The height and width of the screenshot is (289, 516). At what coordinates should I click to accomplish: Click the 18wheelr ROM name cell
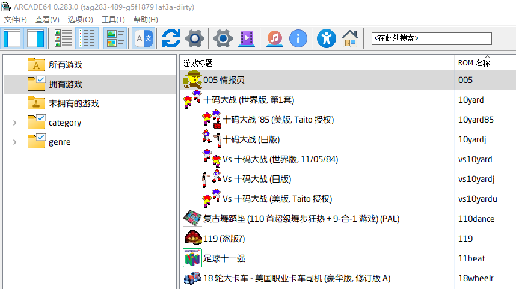pyautogui.click(x=476, y=278)
